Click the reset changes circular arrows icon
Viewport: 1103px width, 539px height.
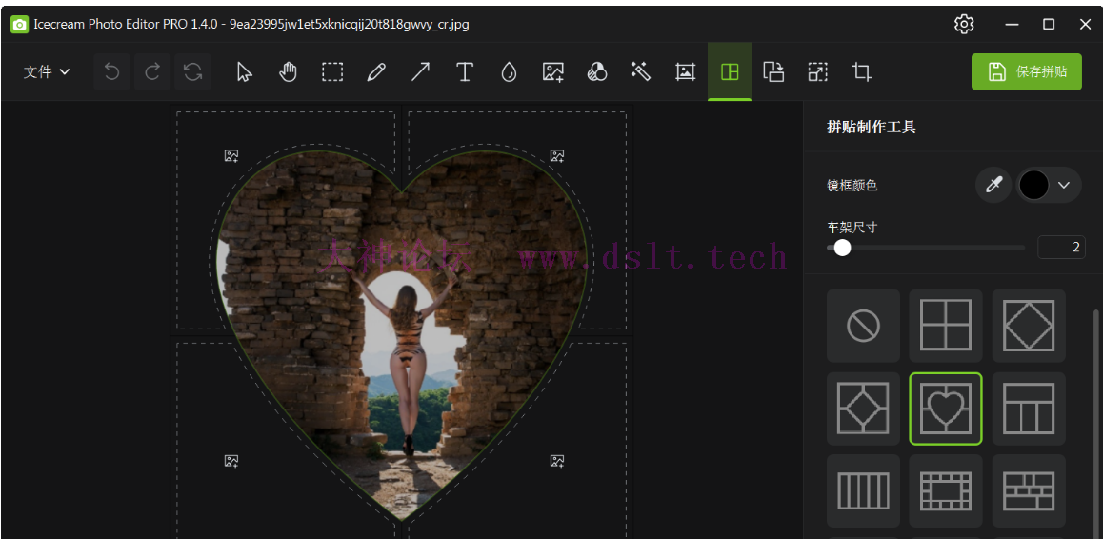click(x=192, y=71)
